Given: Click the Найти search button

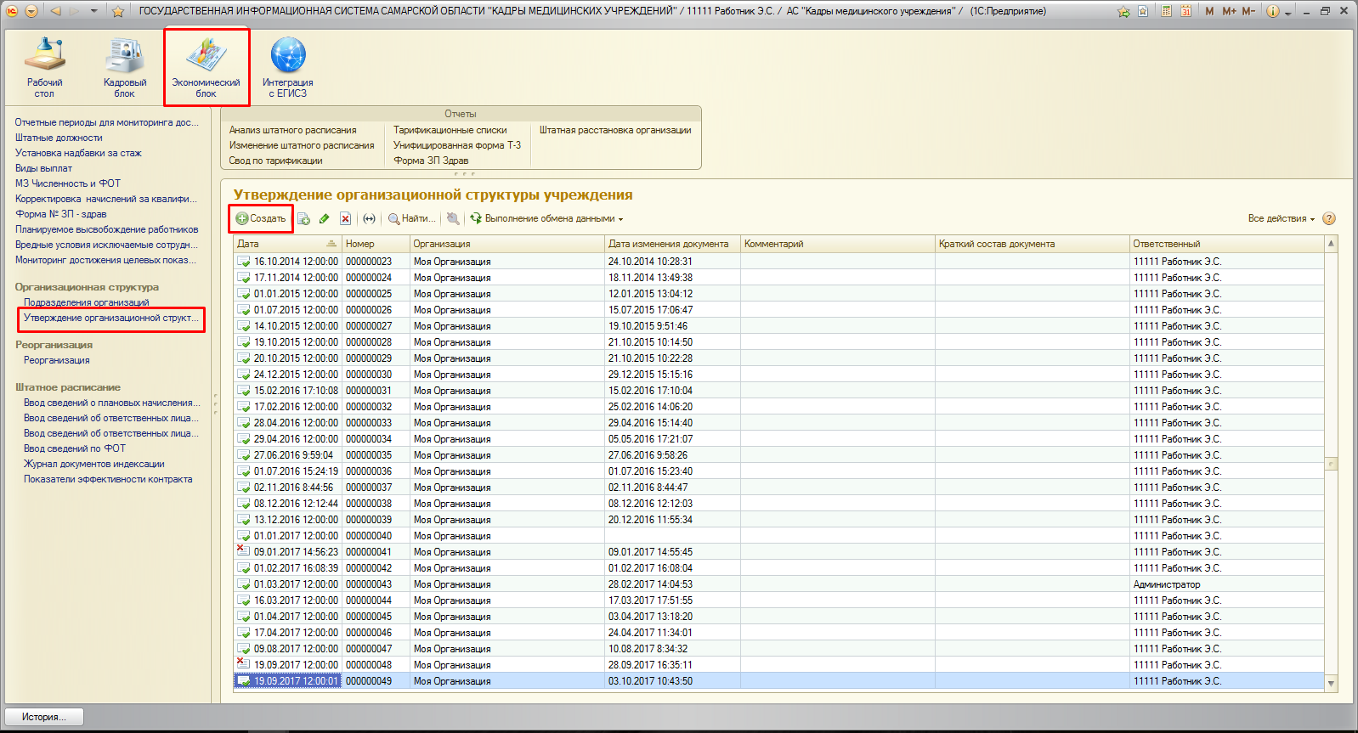Looking at the screenshot, I should pyautogui.click(x=412, y=219).
